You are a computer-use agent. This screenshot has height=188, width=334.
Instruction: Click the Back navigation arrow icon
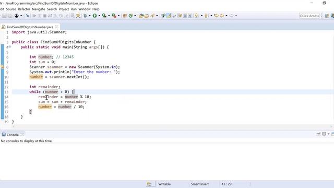tap(222, 16)
